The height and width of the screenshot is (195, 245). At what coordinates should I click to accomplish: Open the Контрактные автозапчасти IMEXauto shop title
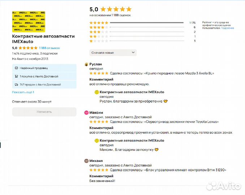pos(39,39)
